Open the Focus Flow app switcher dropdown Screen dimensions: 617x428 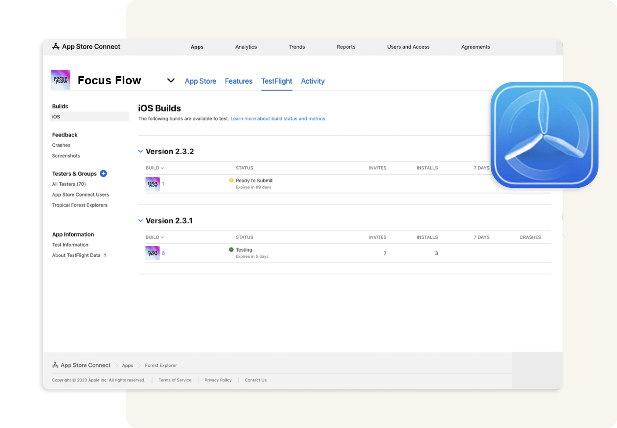[171, 80]
